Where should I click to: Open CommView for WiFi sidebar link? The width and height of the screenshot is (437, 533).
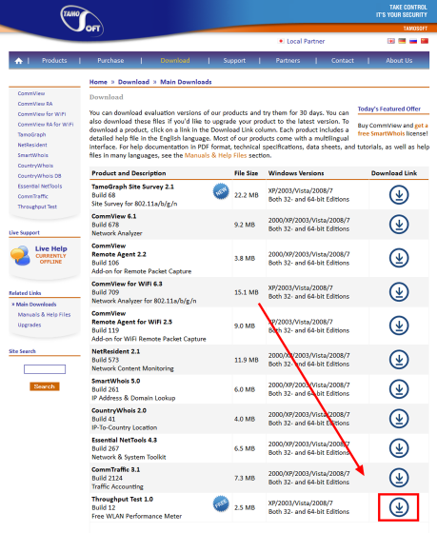(42, 114)
